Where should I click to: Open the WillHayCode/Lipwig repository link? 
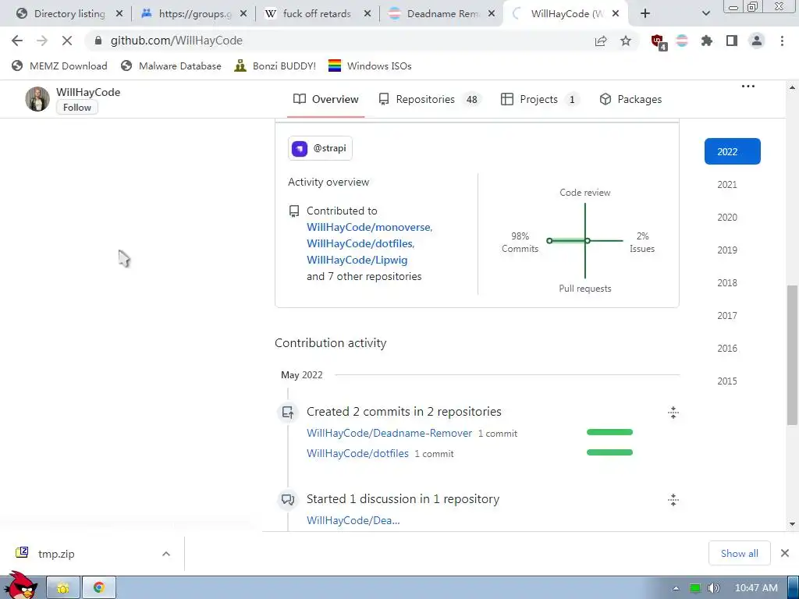(357, 260)
